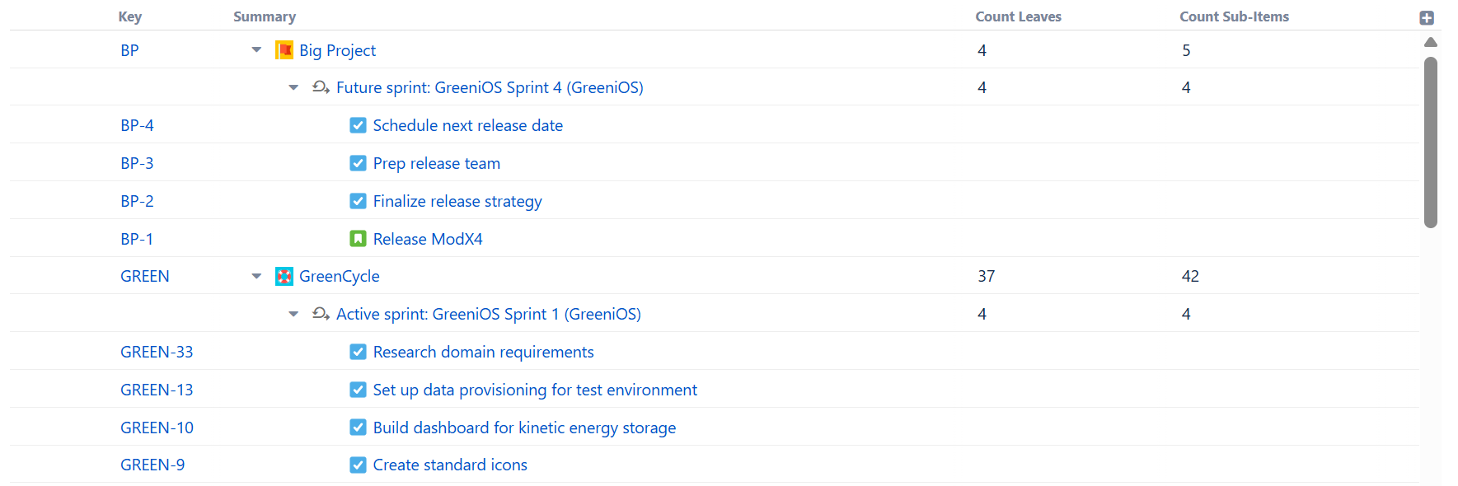Click the add column plus icon
This screenshot has height=486, width=1458.
pyautogui.click(x=1427, y=18)
